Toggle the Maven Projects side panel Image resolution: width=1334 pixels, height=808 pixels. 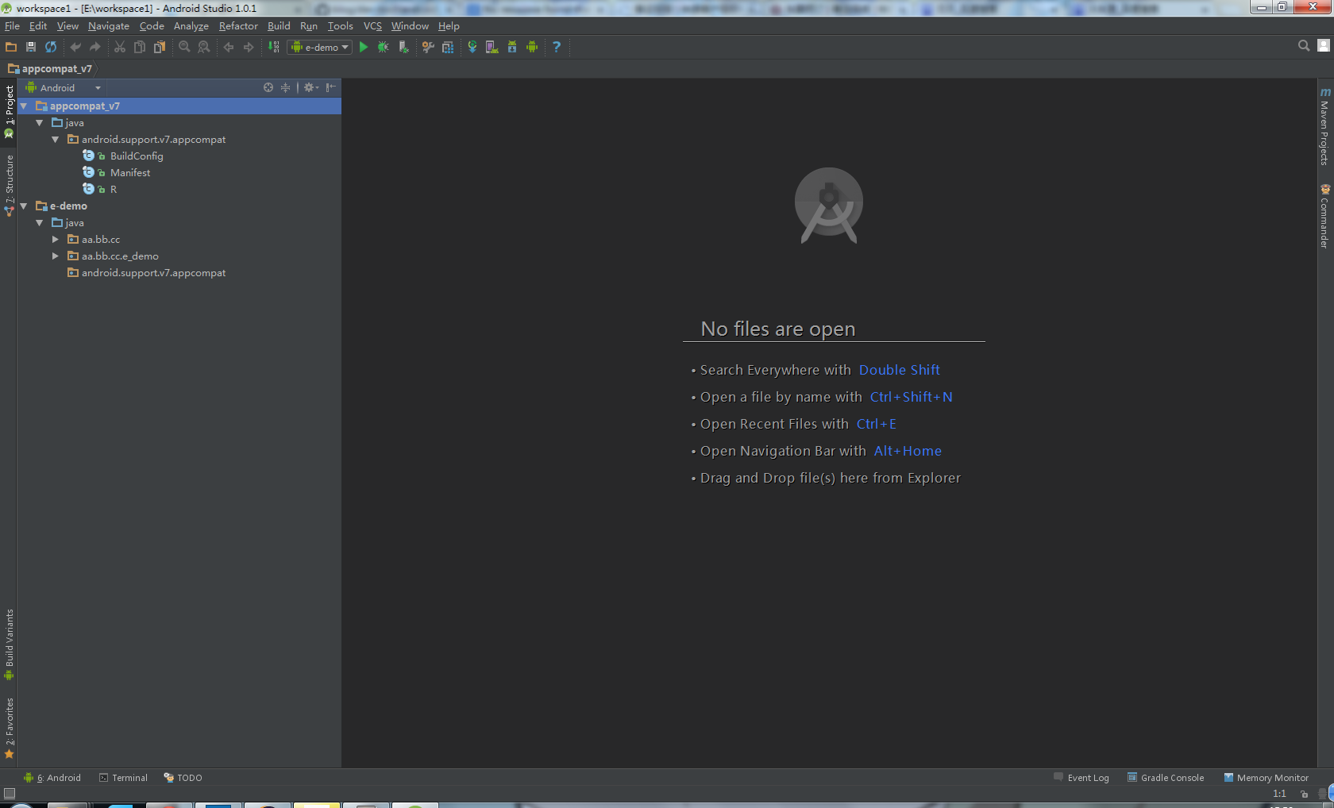(x=1324, y=127)
